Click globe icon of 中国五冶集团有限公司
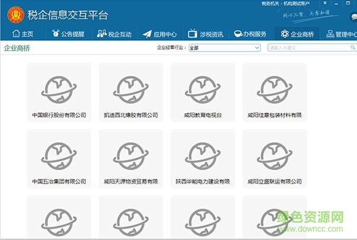Screen dimensions: 357x240 pyautogui.click(x=59, y=156)
